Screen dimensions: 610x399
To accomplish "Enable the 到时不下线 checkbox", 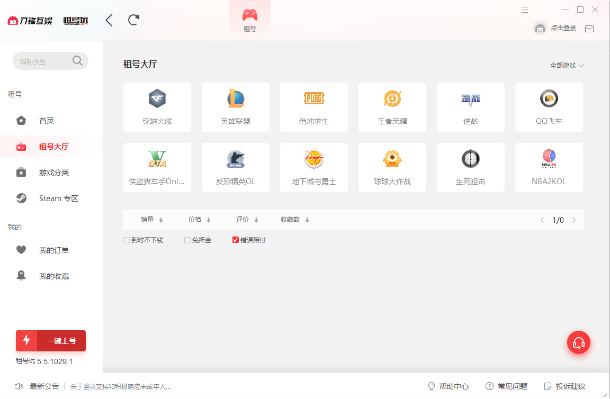I will click(x=127, y=240).
